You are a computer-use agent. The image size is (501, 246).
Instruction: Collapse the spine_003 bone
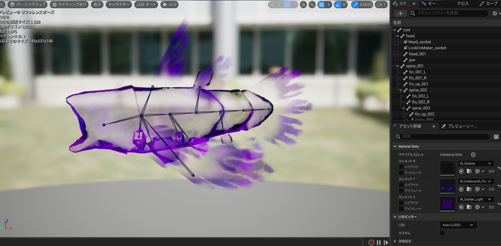[x=404, y=108]
